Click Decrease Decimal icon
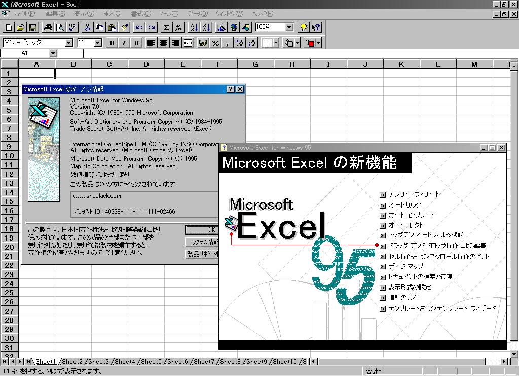 pyautogui.click(x=252, y=43)
